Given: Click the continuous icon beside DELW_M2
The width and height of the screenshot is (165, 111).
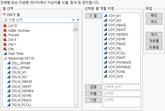Looking at the screenshot, I should (9, 77).
